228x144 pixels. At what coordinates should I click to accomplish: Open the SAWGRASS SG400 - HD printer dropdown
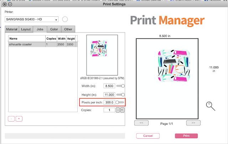(32, 19)
